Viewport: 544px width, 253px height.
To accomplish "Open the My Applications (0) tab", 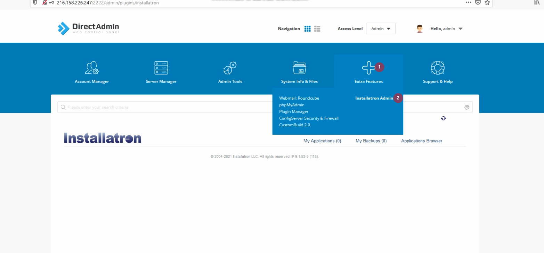I will [x=322, y=141].
